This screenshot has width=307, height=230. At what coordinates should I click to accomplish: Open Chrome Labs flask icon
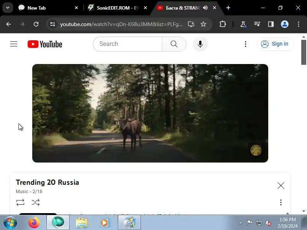pyautogui.click(x=243, y=24)
